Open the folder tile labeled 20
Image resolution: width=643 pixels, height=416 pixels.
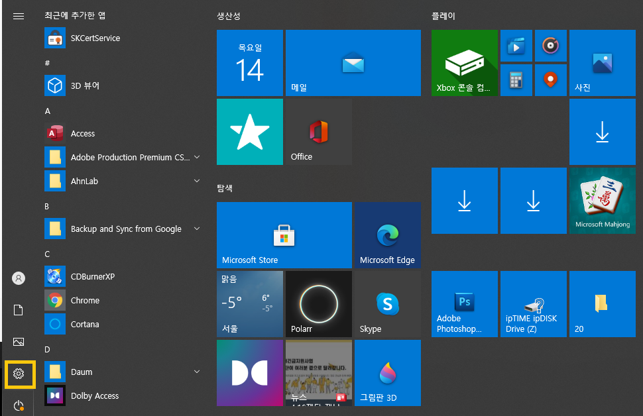tap(603, 303)
